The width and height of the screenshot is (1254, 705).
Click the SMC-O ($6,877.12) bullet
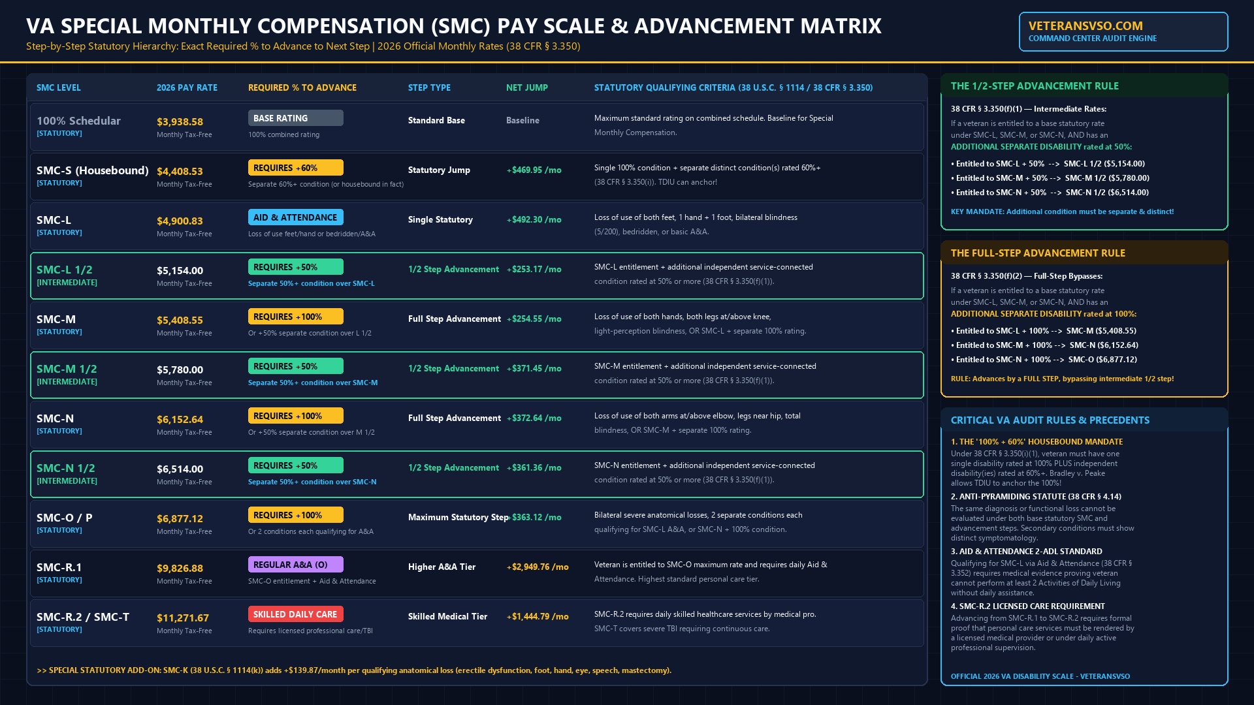point(1044,360)
